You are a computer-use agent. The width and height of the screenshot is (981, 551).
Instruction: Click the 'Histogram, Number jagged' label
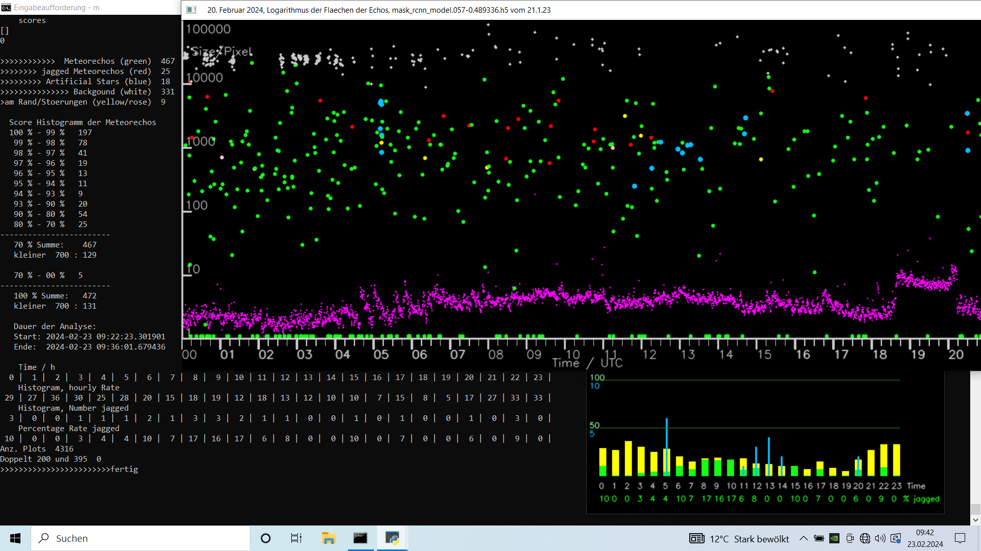pos(74,408)
